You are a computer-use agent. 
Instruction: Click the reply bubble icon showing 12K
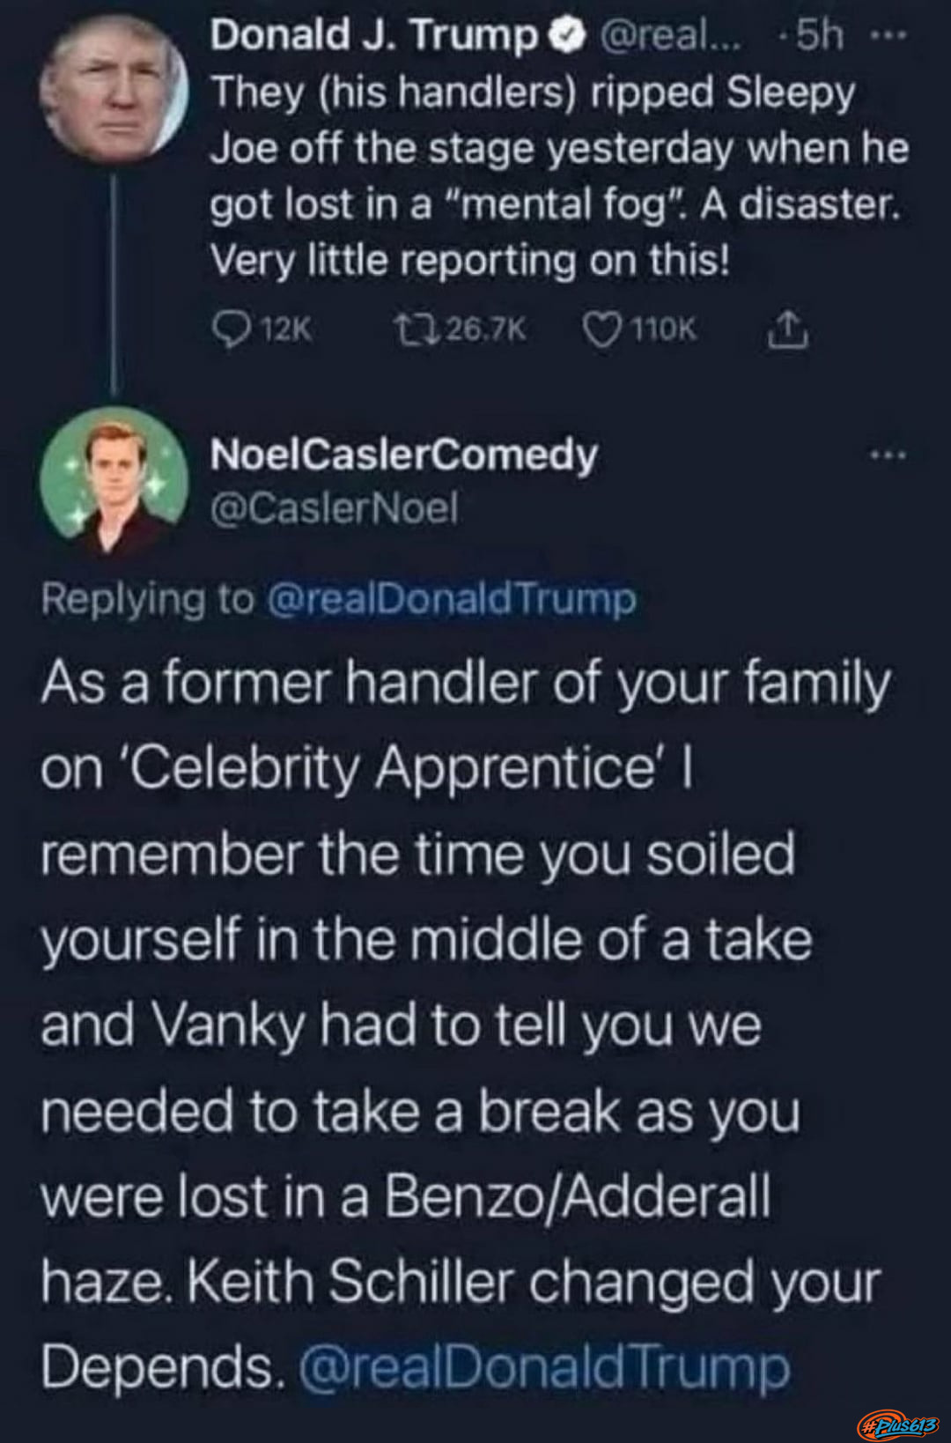coord(232,329)
